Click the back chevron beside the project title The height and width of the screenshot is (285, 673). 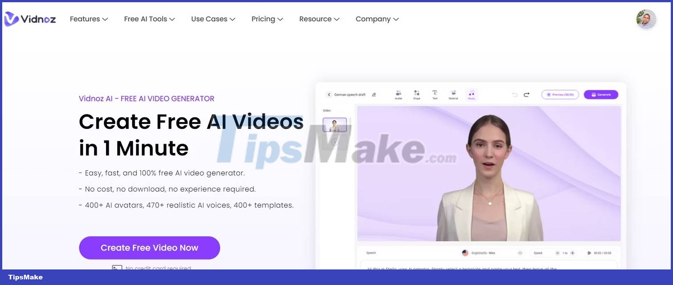[x=328, y=94]
